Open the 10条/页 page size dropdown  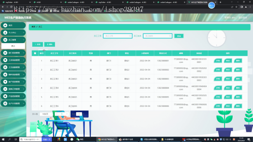tap(46, 114)
